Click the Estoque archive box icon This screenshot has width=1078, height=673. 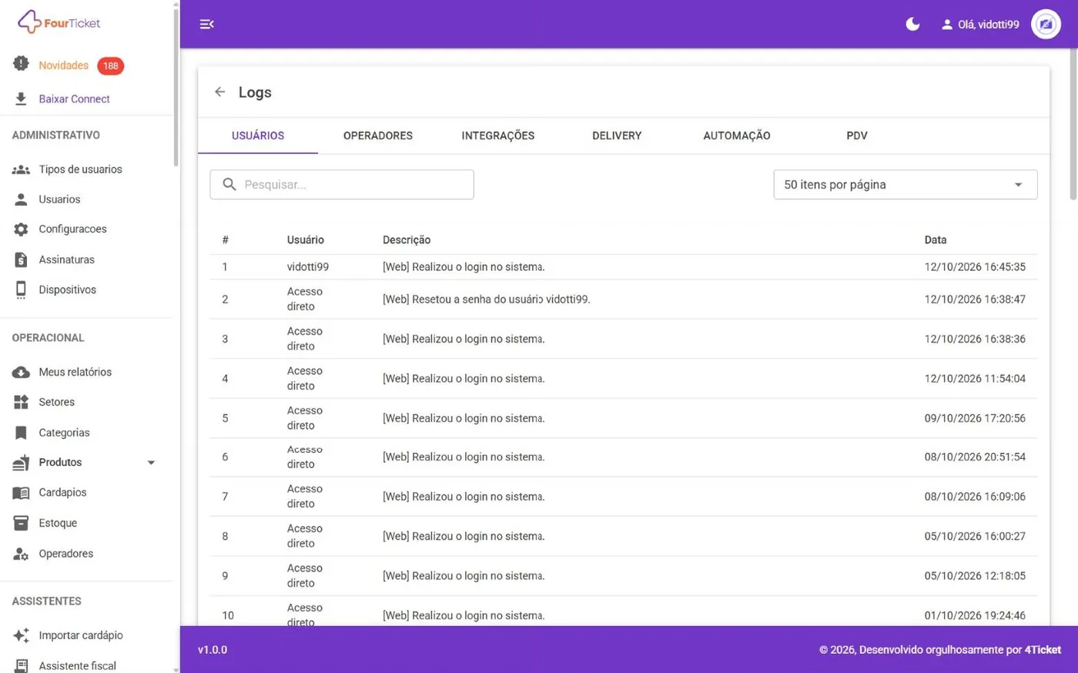[21, 523]
